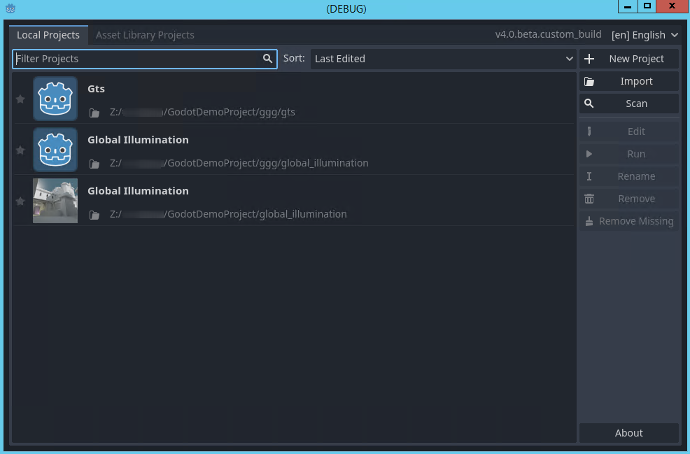Screen dimensions: 690x454
Task: Click the v4.0.beta.custom_build version link
Action: 548,34
